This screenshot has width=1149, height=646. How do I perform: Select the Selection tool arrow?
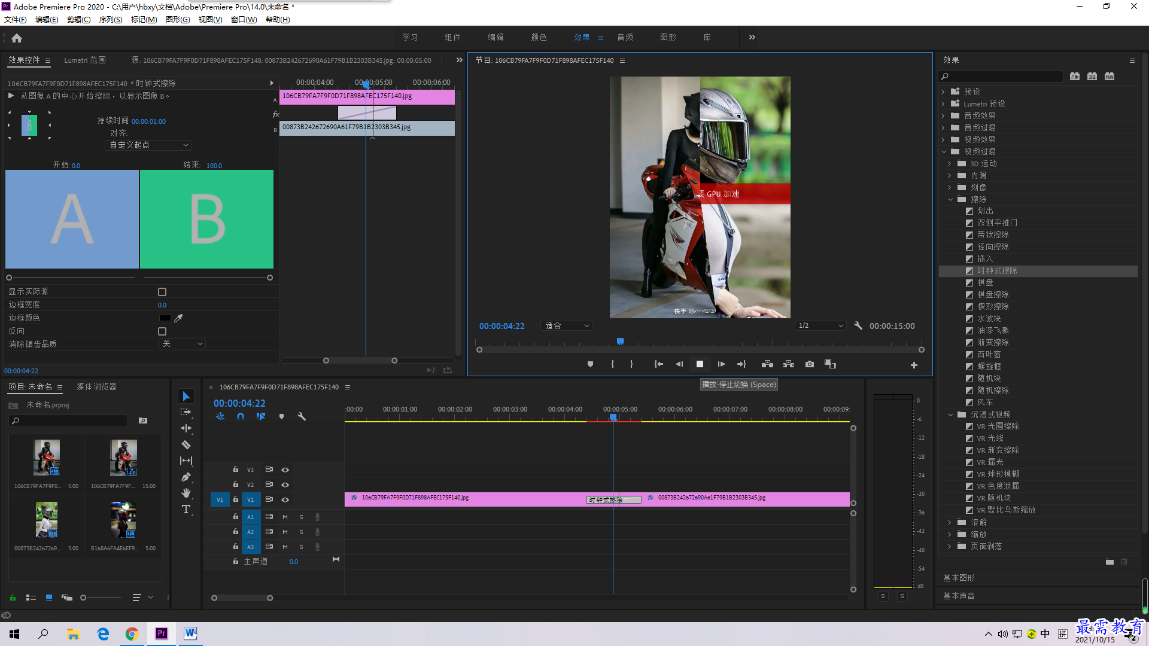[186, 397]
